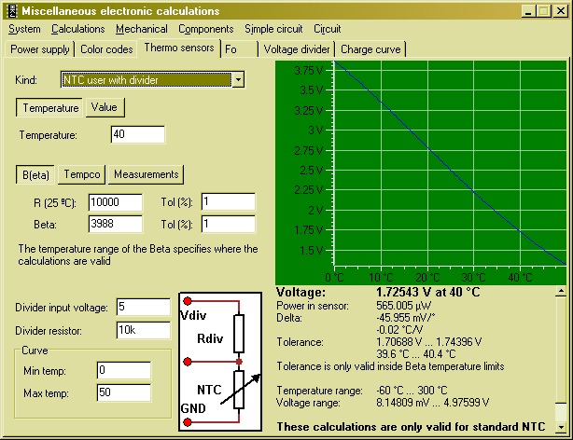Screen dimensions: 573x440
Task: Open the System menu
Action: pyautogui.click(x=24, y=29)
